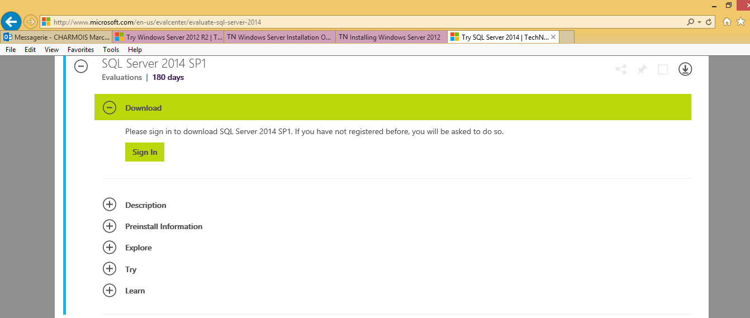Viewport: 750px width, 318px height.
Task: Close the Try SQL Server 2014 tab
Action: tap(553, 37)
